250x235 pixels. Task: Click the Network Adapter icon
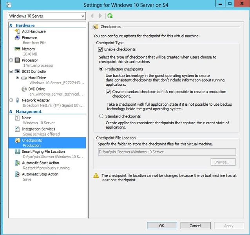coord(17,100)
